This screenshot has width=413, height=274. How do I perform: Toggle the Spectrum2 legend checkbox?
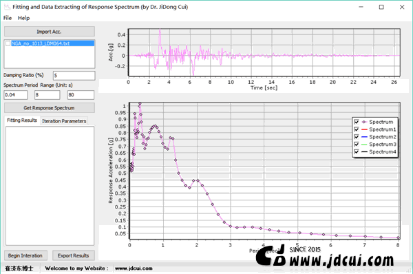click(357, 137)
